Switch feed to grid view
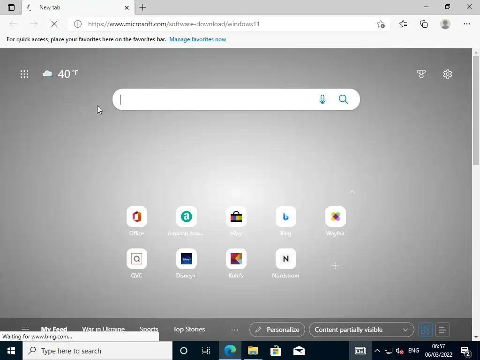This screenshot has width=480, height=360. pyautogui.click(x=425, y=330)
